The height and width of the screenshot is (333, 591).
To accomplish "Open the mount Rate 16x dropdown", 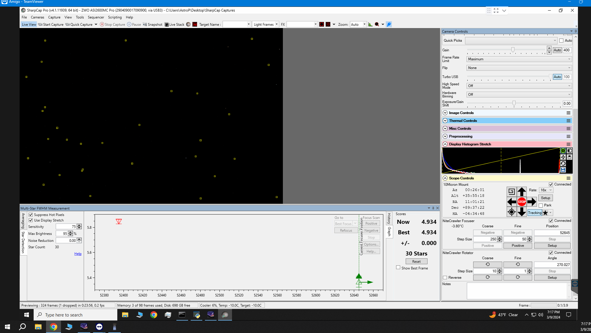I will tap(546, 190).
